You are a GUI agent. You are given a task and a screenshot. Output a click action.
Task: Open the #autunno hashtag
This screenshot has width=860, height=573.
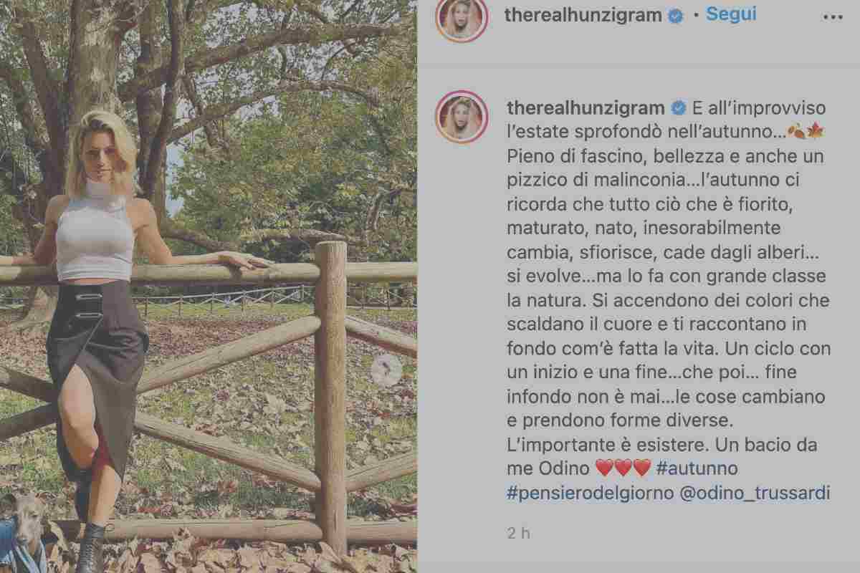697,468
